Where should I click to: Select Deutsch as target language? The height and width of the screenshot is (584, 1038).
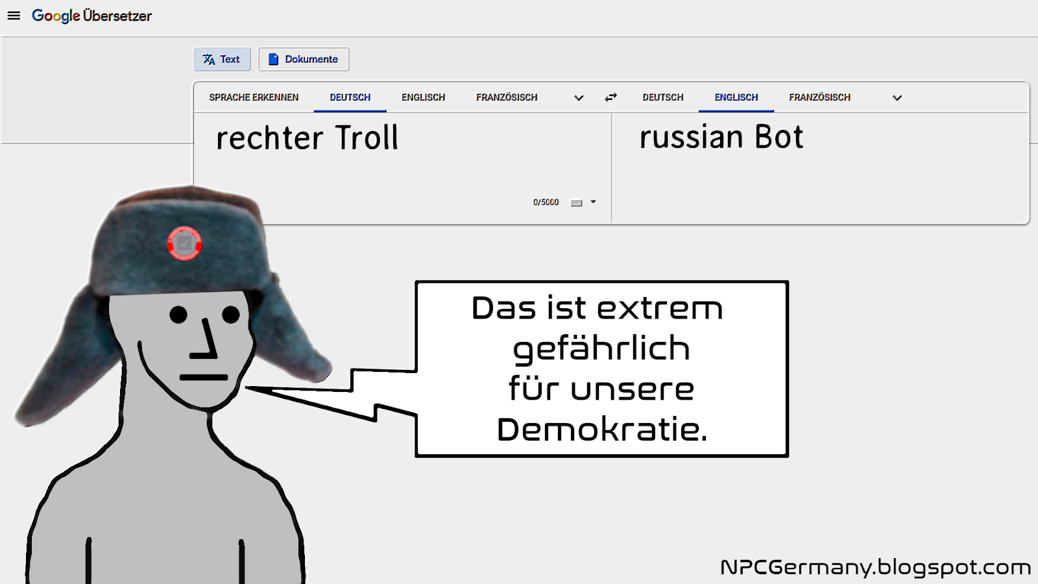pyautogui.click(x=663, y=97)
